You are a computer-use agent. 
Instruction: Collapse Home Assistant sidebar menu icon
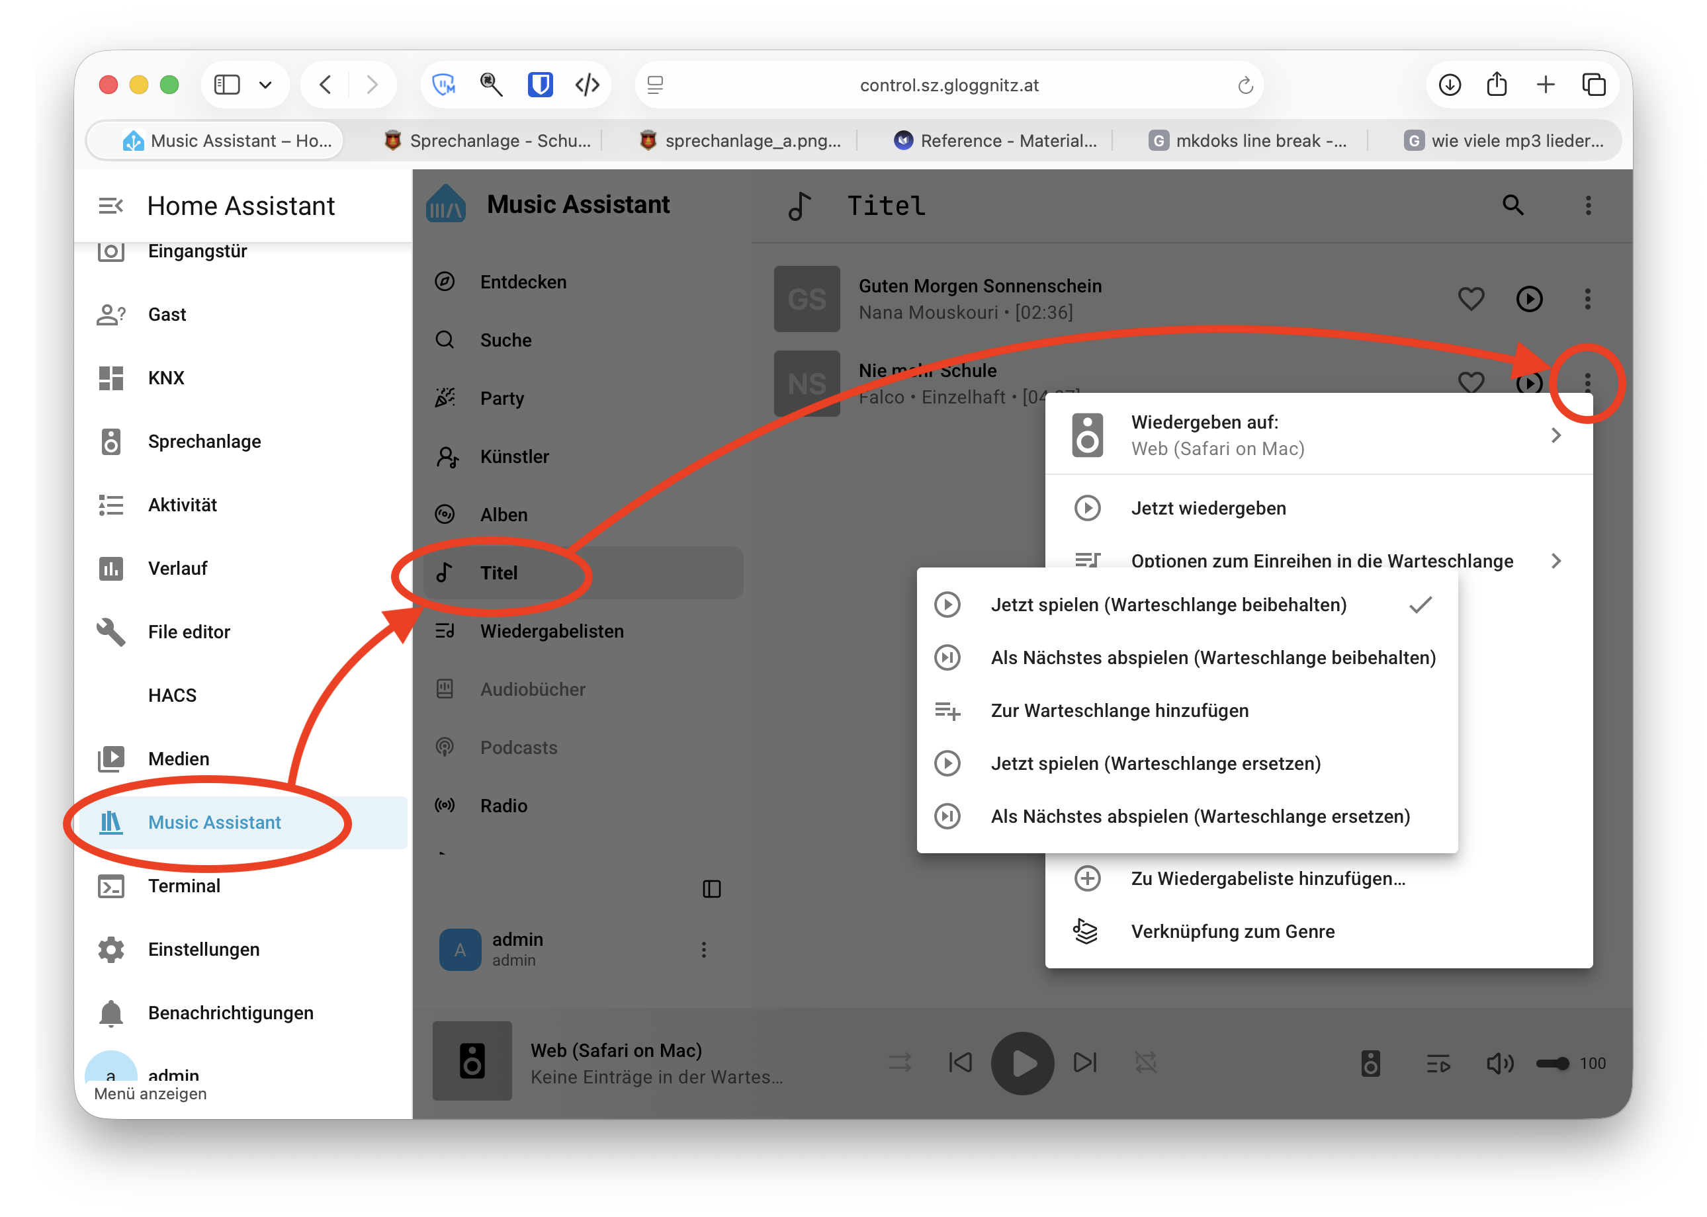[111, 205]
